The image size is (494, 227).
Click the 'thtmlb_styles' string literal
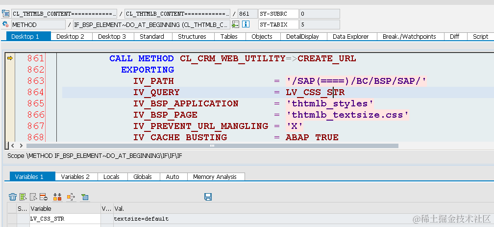[x=330, y=104]
